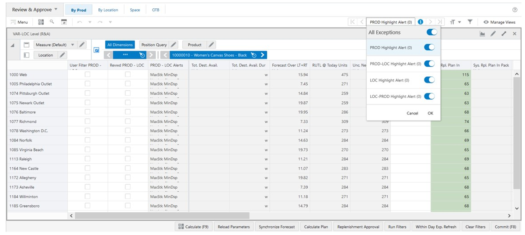The height and width of the screenshot is (235, 525).
Task: Click the horizontal scrollbar of the grid
Action: (162, 216)
